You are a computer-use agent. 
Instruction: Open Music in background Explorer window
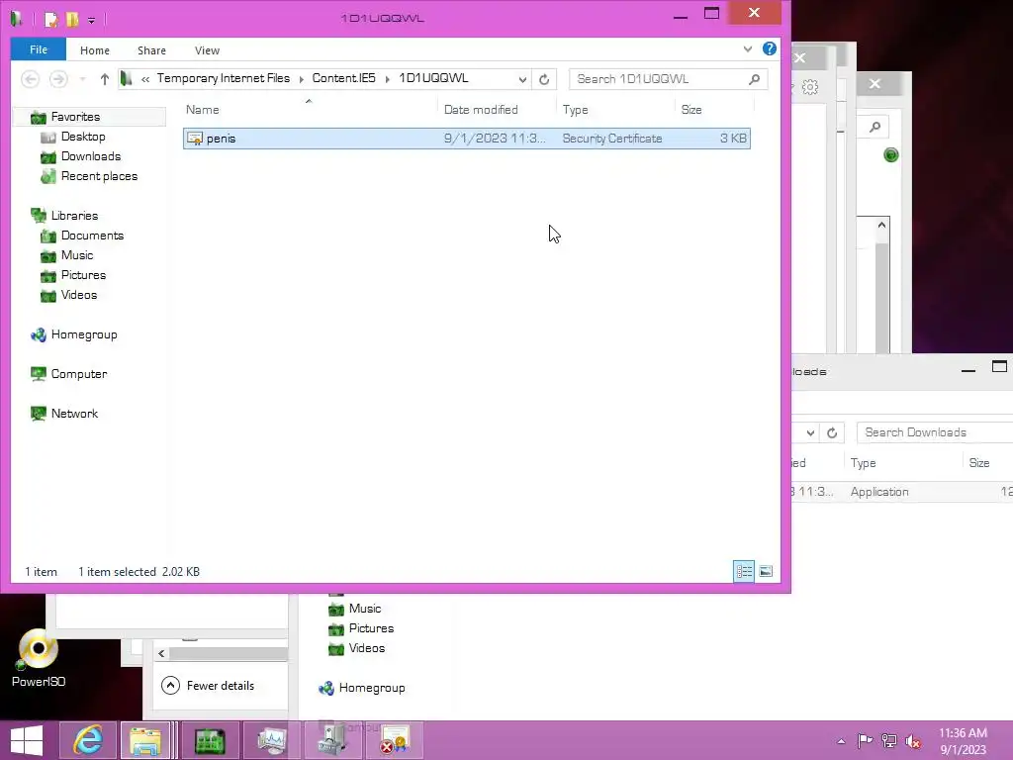pos(364,609)
